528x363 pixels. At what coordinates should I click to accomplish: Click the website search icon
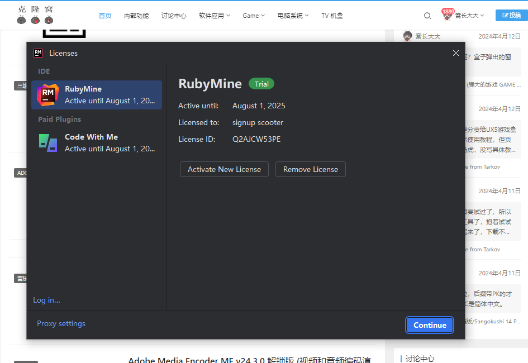(427, 16)
